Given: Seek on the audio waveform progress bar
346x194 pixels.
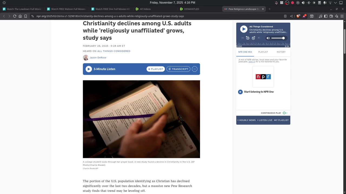Looking at the screenshot, I should (x=263, y=44).
